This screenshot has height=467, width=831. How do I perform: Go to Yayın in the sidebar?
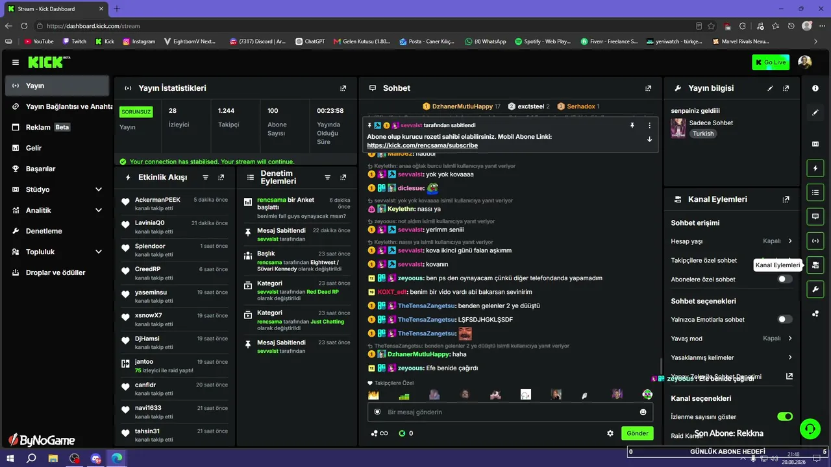57,86
